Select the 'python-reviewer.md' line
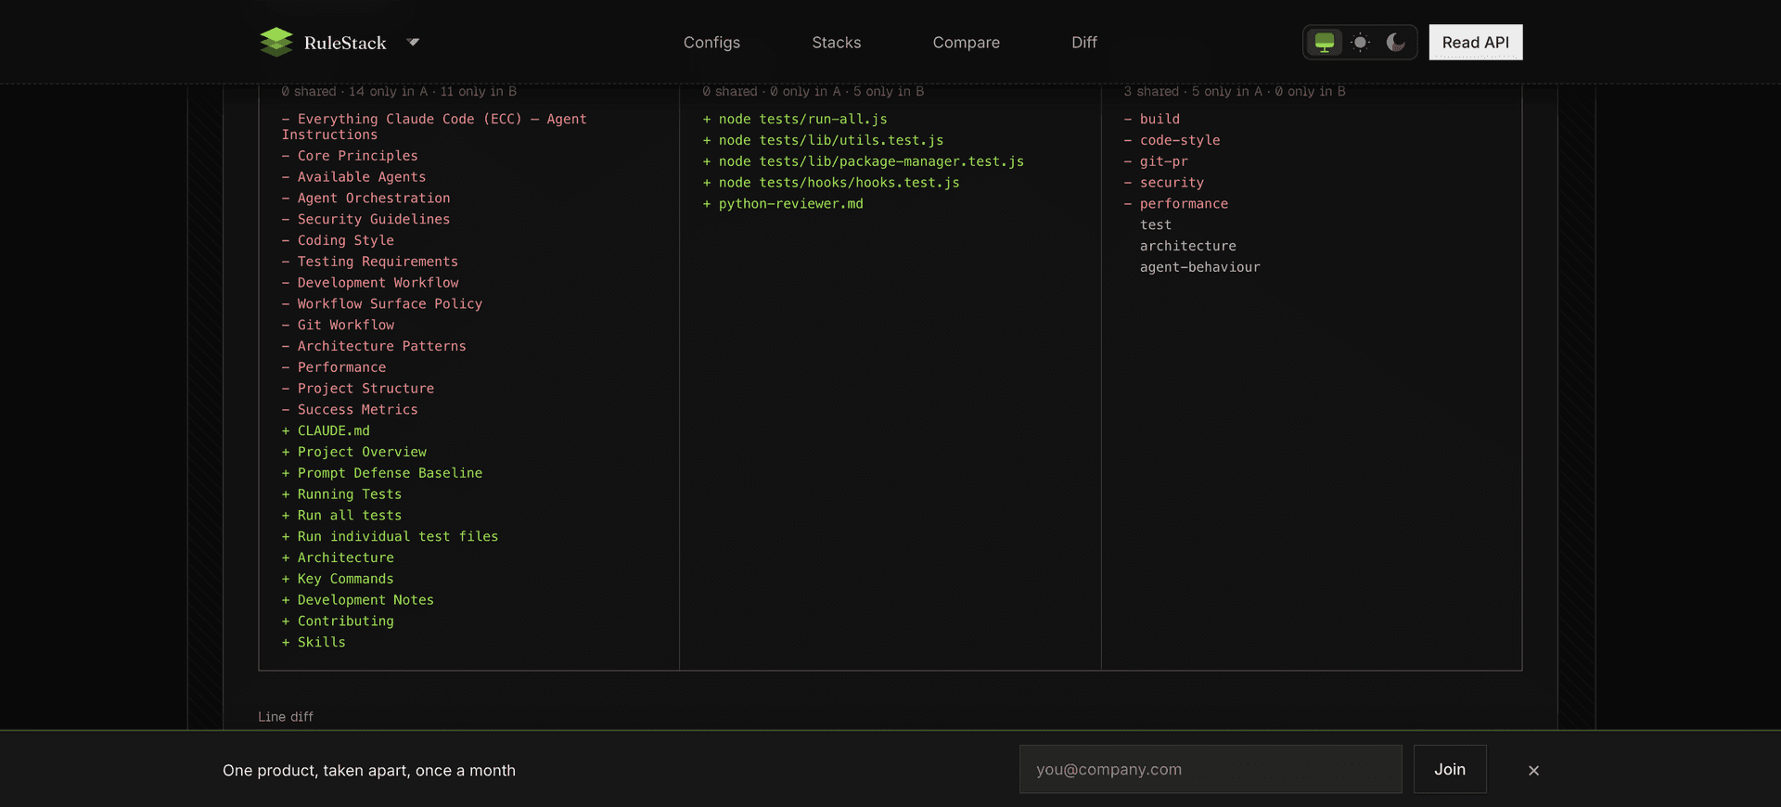Viewport: 1781px width, 807px height. point(783,204)
